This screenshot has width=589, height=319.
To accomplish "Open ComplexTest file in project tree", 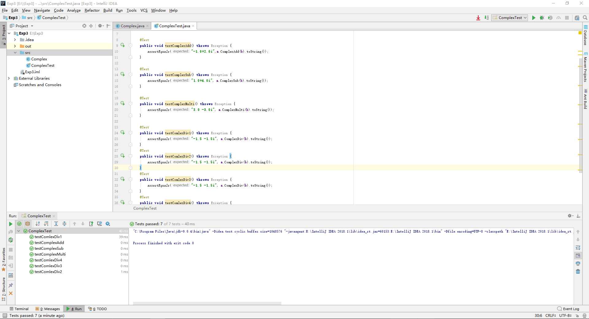I will (x=43, y=66).
